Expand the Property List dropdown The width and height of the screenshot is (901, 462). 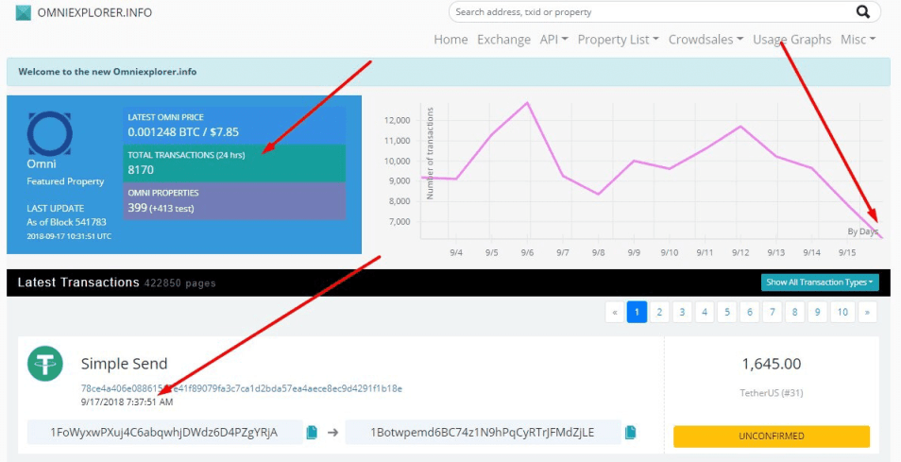coord(619,40)
